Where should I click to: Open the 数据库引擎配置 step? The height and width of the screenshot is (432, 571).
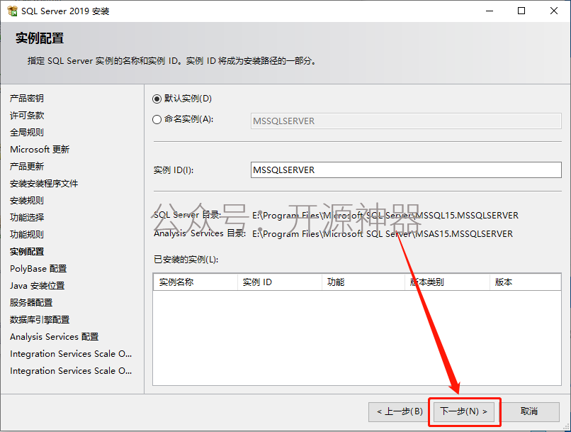40,320
